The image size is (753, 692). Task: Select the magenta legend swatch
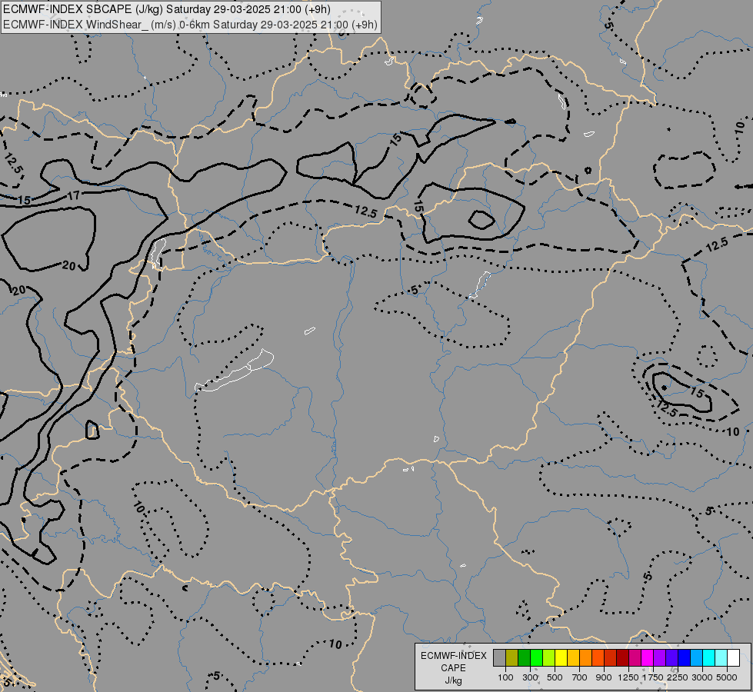coord(648,657)
